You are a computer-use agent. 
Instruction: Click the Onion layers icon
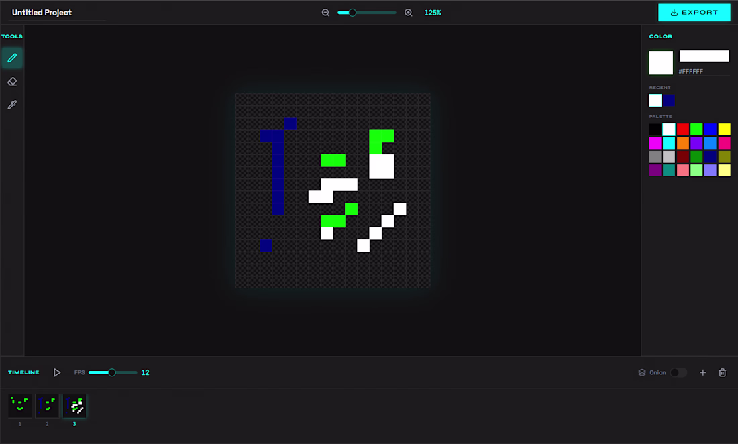[x=642, y=372]
